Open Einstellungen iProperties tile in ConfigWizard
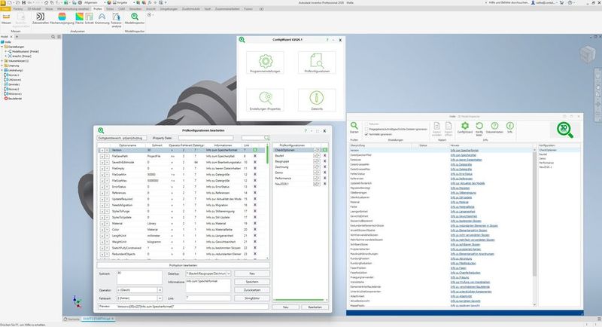 pos(266,100)
